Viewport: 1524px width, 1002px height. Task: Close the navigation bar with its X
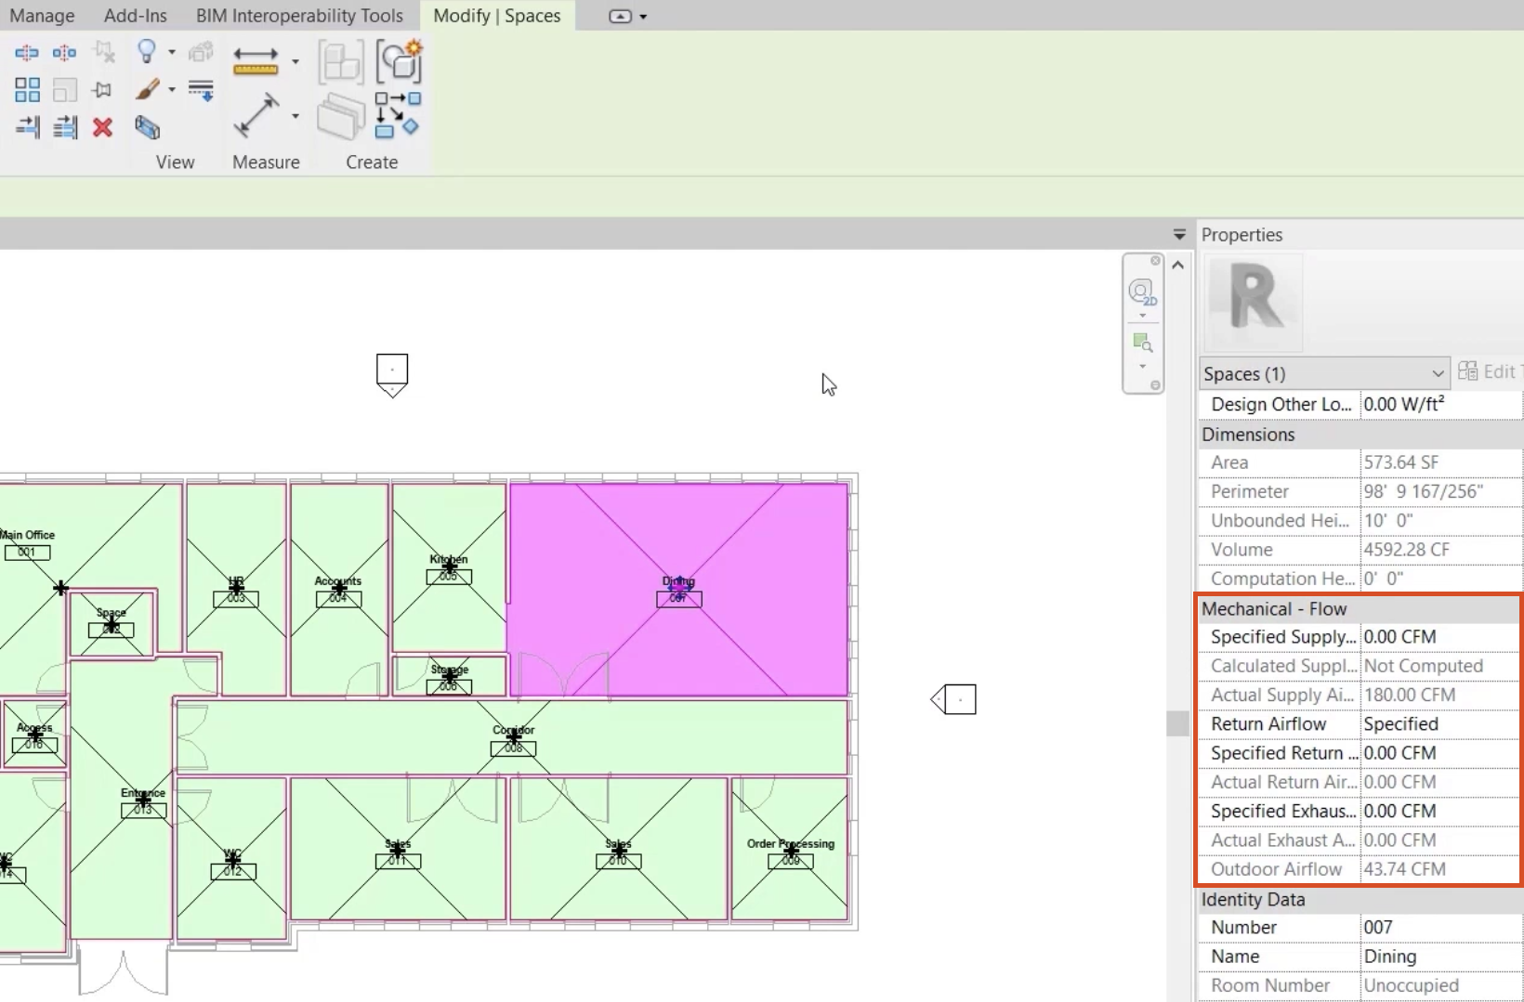(x=1155, y=261)
